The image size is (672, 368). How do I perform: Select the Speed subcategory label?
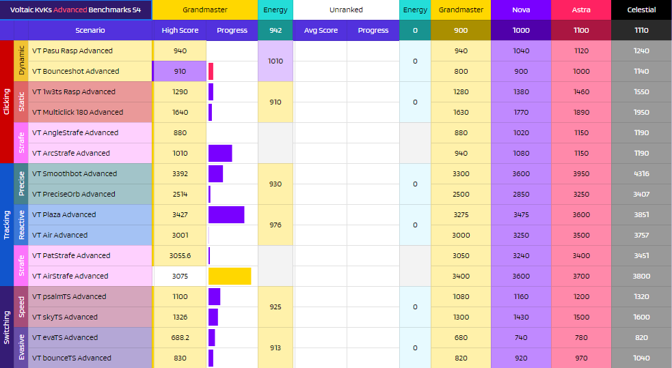[x=21, y=307]
